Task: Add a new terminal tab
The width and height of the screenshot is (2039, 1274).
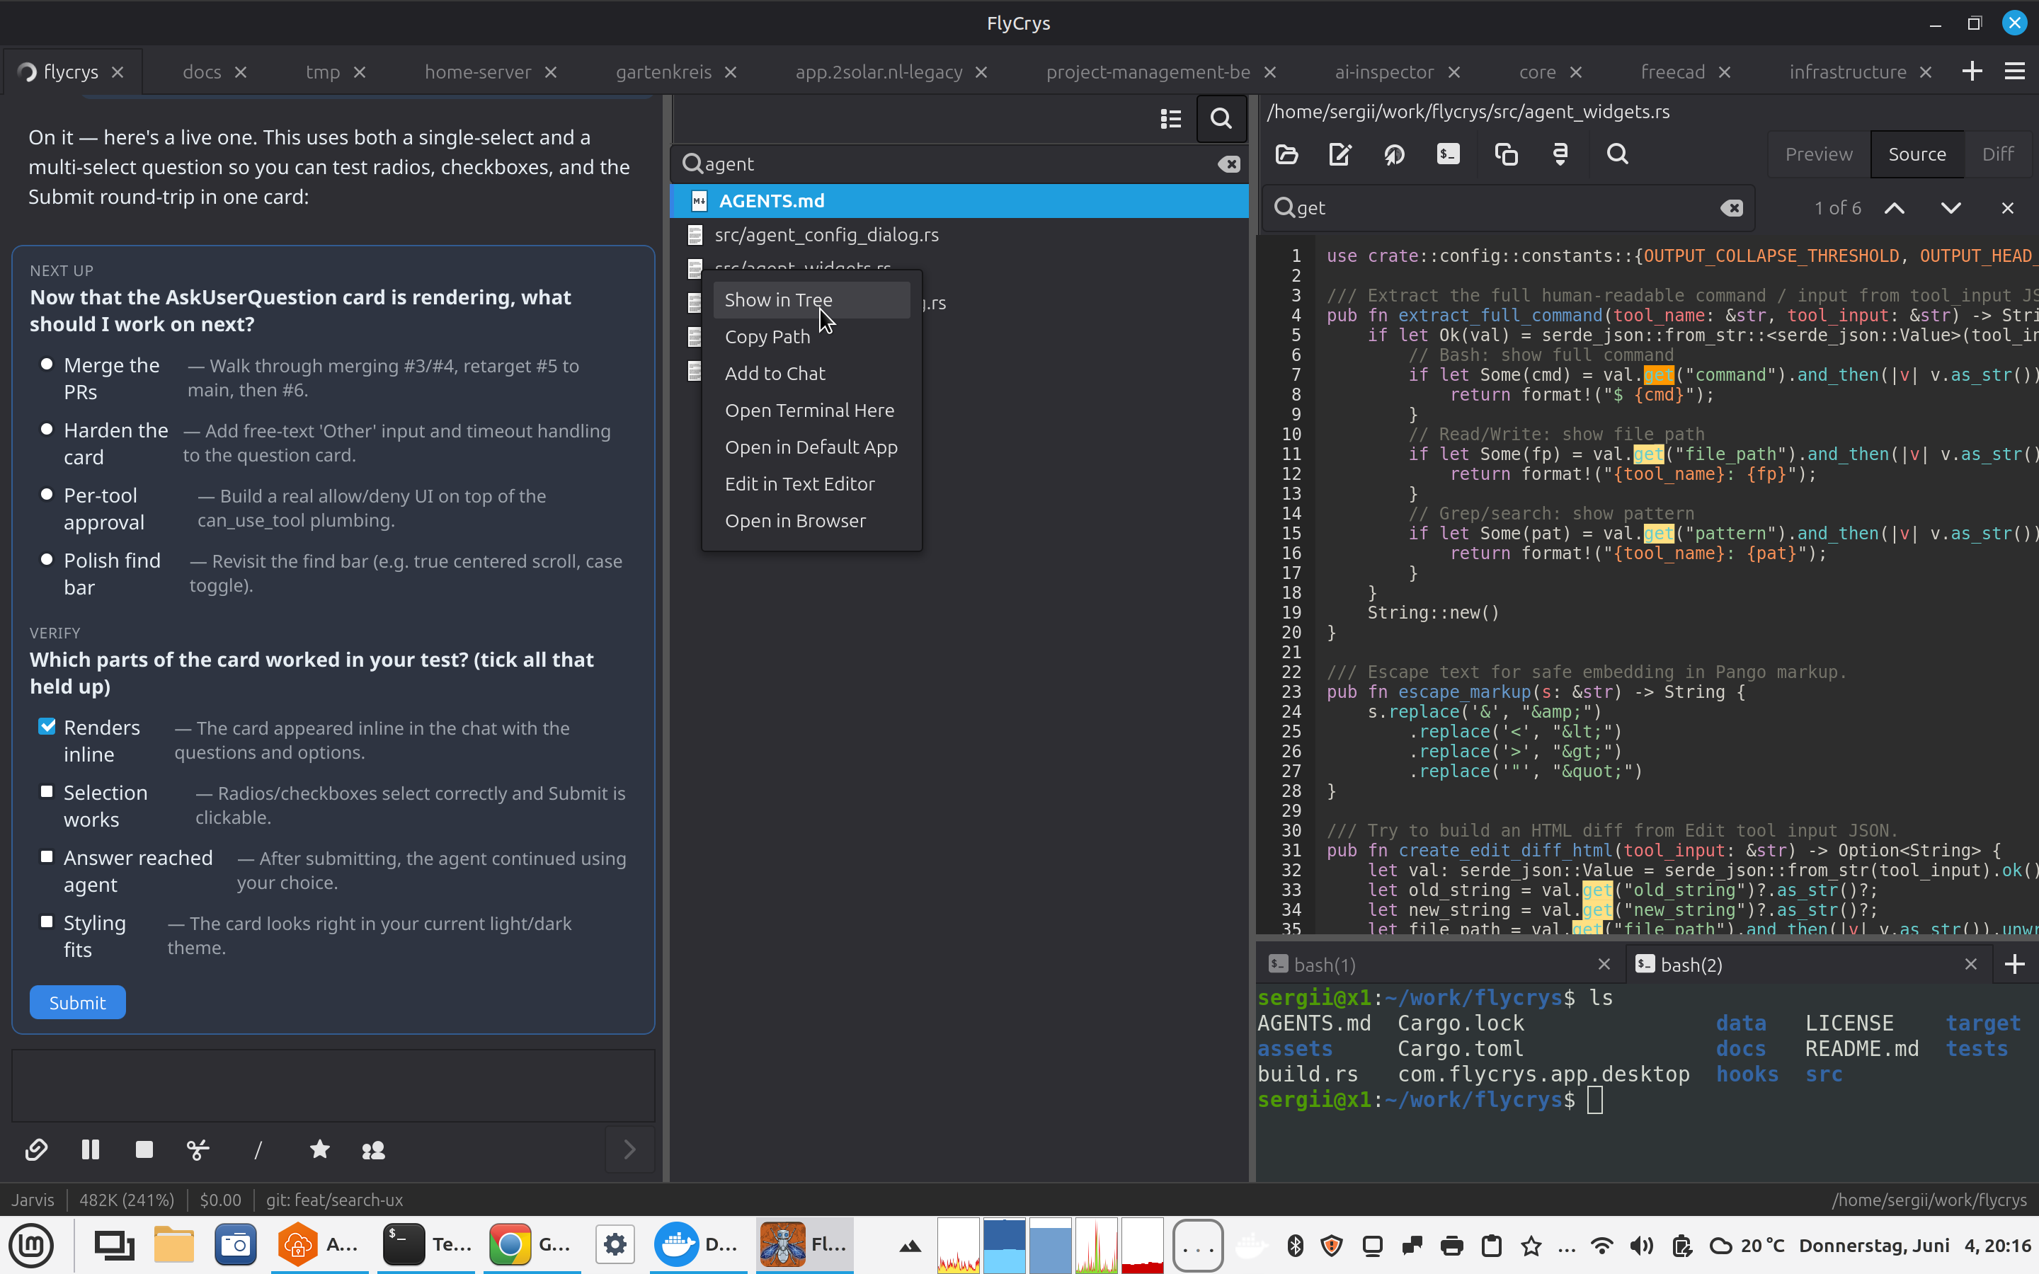Action: point(2016,964)
